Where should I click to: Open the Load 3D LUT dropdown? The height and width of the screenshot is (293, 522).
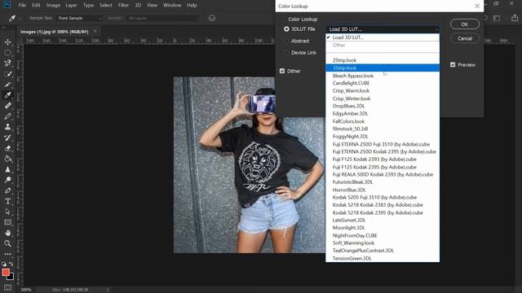tap(383, 29)
